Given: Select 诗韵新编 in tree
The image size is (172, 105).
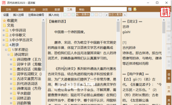Looking at the screenshot, I should (x=24, y=103).
